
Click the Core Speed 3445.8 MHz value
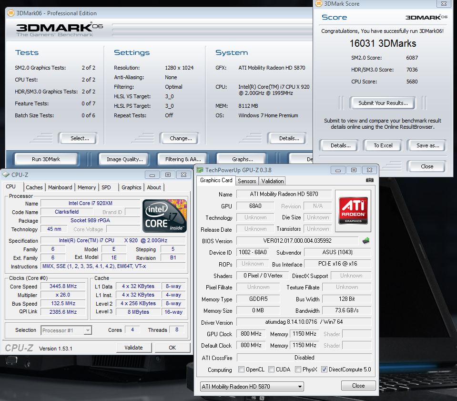[x=63, y=286]
